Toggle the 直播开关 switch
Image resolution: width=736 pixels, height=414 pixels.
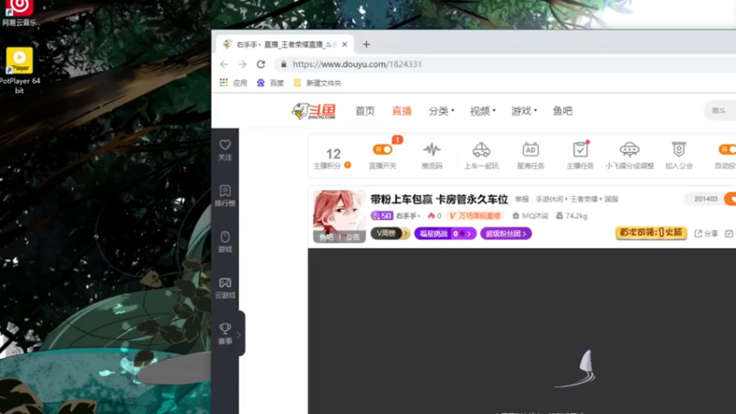383,149
